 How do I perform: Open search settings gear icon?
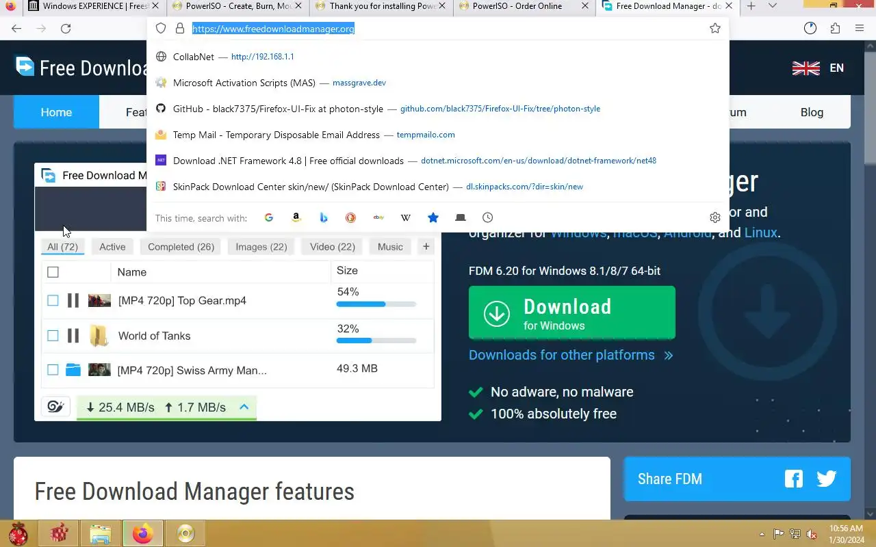coord(715,217)
